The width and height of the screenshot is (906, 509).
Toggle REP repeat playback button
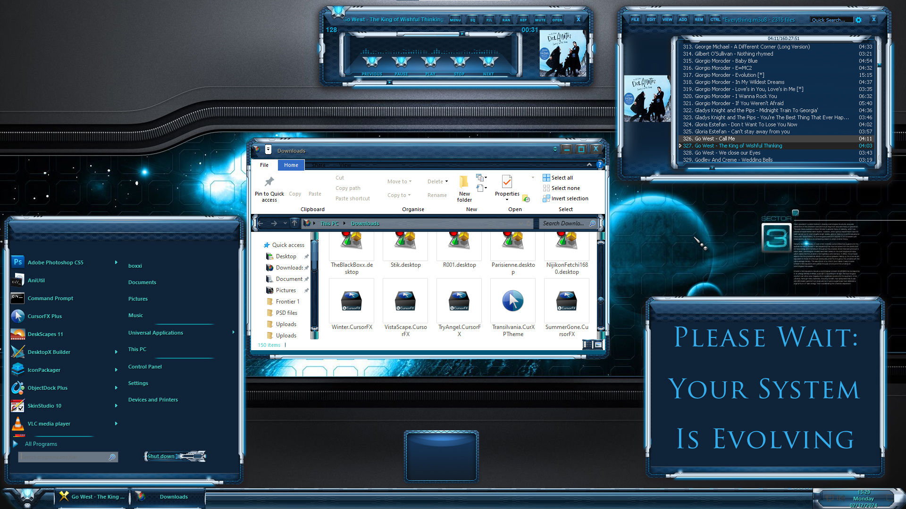[523, 20]
